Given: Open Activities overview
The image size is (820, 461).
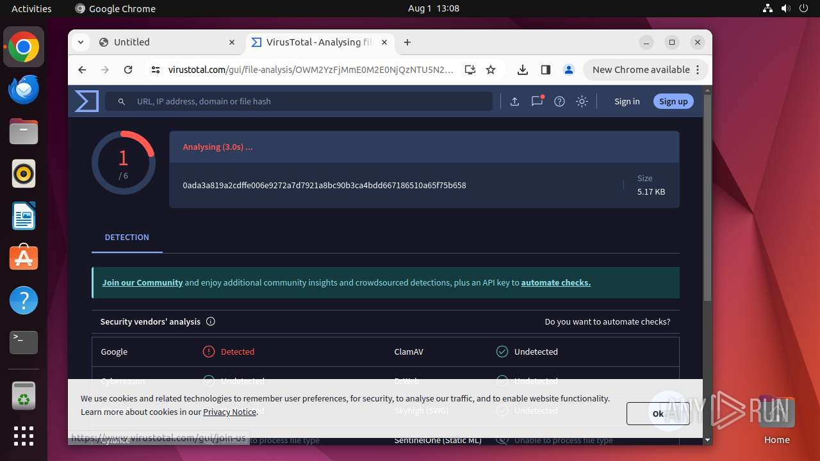Looking at the screenshot, I should (31, 8).
